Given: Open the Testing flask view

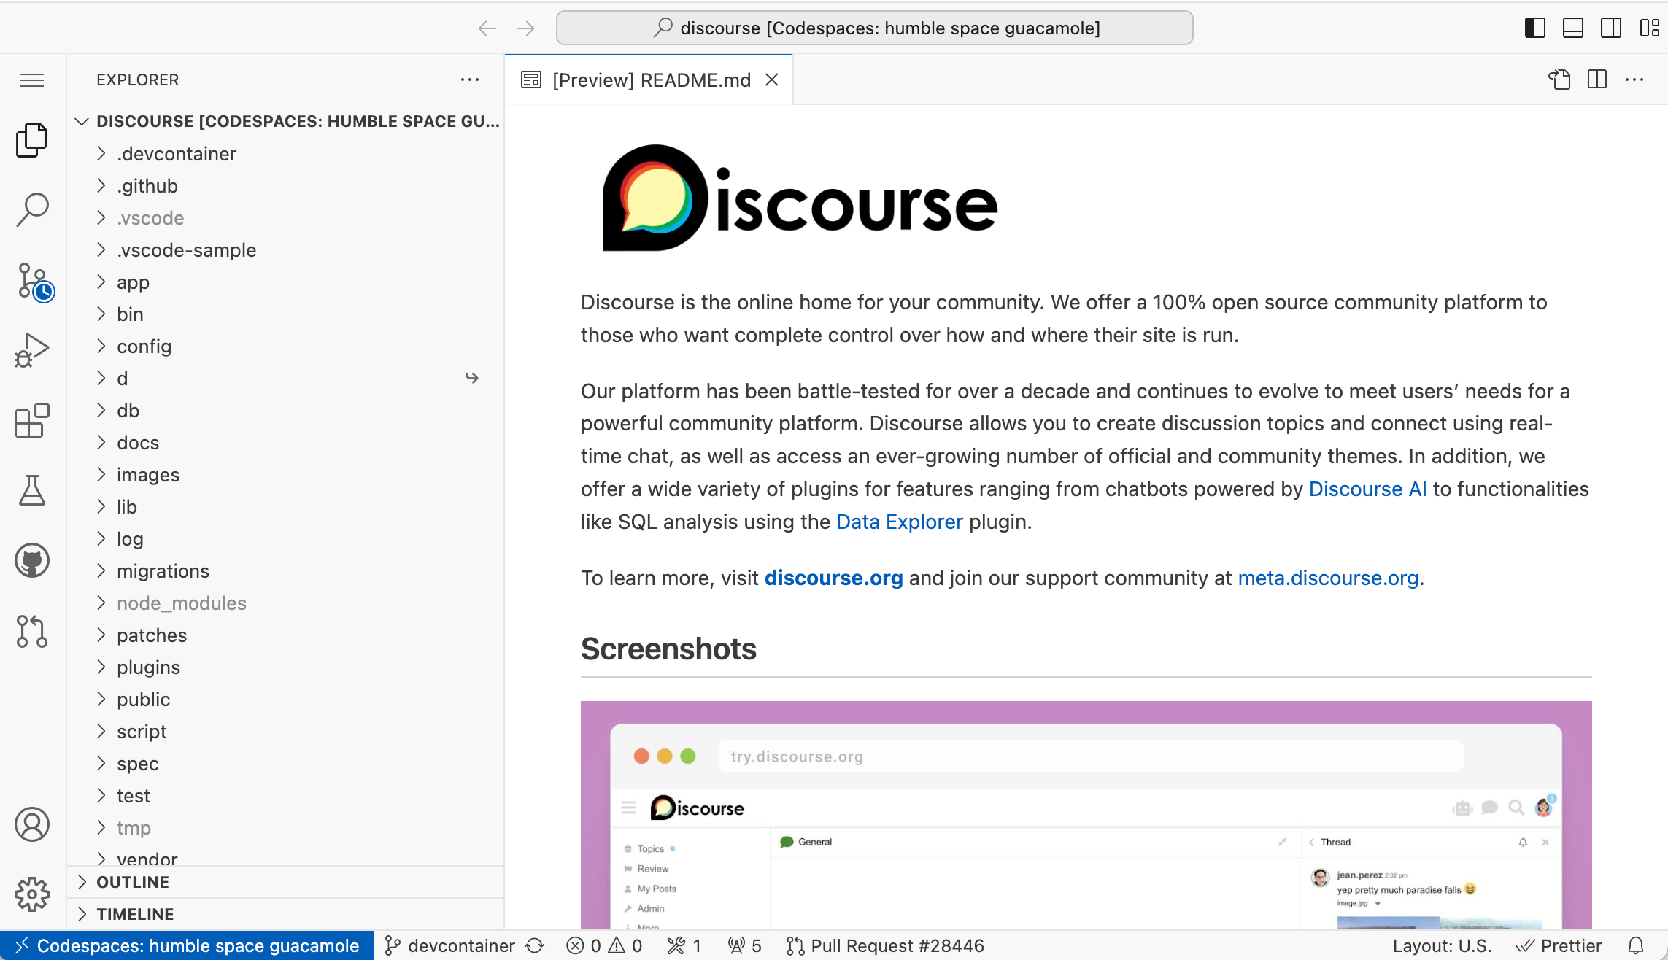Looking at the screenshot, I should pos(33,490).
